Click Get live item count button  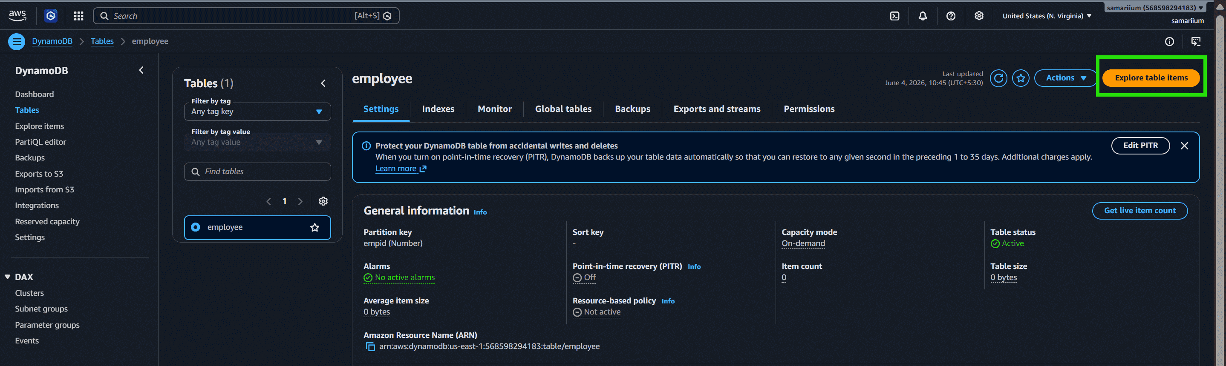[1139, 211]
